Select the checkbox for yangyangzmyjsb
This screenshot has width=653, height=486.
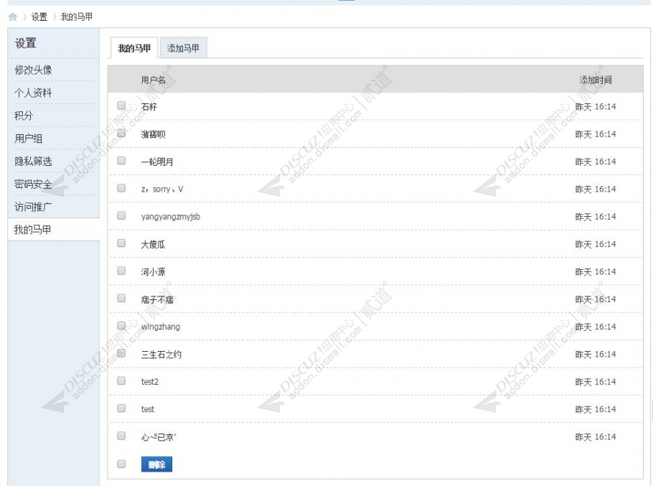click(x=121, y=215)
